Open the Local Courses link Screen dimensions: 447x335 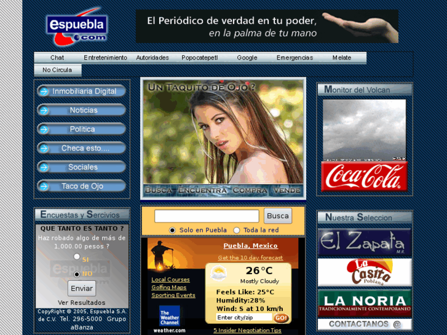click(170, 280)
